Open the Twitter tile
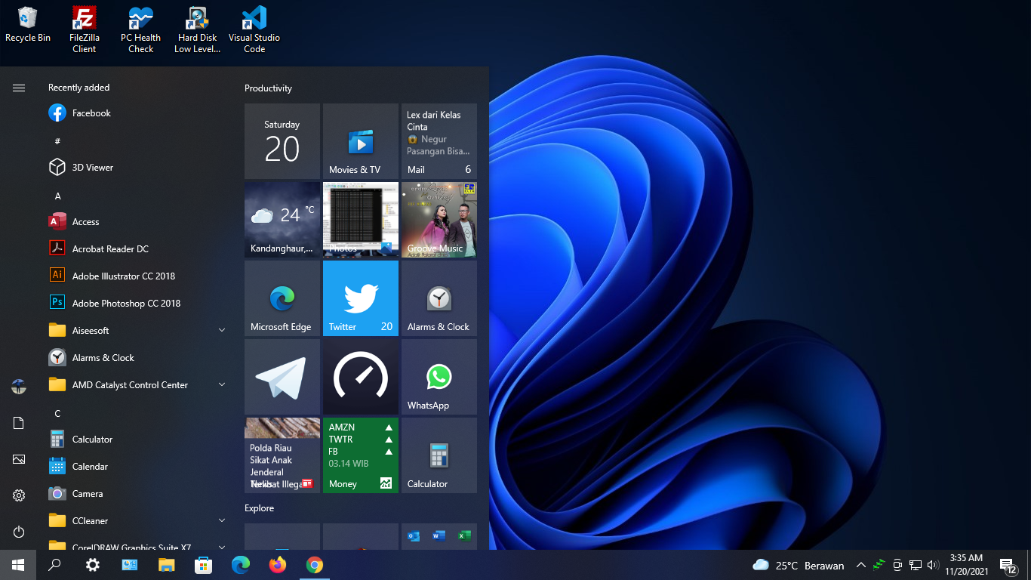The width and height of the screenshot is (1031, 580). pyautogui.click(x=361, y=298)
